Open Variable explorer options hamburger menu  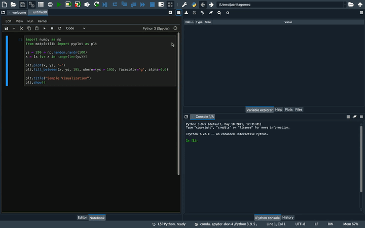click(x=361, y=13)
